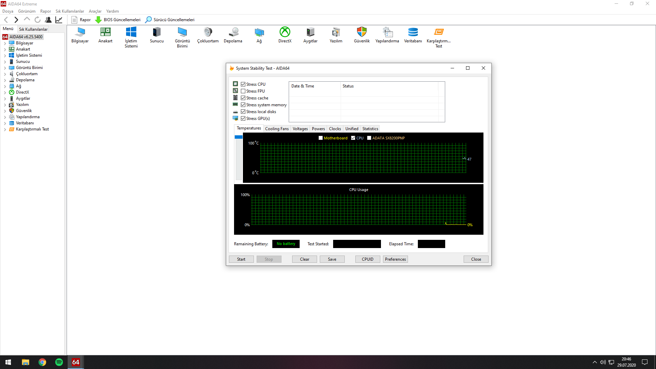Open Spotify from the taskbar

pyautogui.click(x=59, y=362)
